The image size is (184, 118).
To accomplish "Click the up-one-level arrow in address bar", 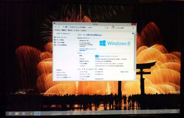I will click(x=64, y=27).
